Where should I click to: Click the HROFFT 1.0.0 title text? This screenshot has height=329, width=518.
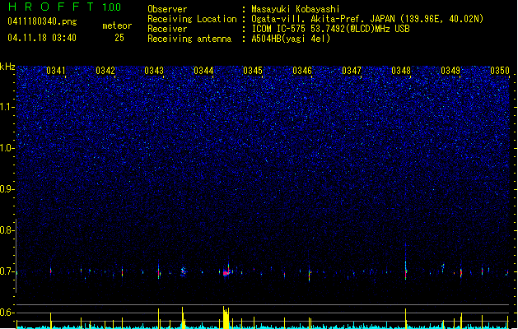tap(64, 7)
